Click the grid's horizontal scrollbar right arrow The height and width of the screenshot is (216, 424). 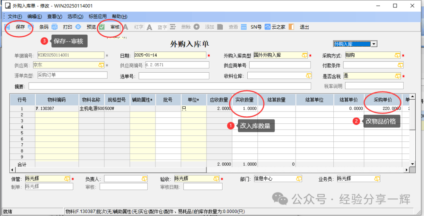(x=406, y=170)
